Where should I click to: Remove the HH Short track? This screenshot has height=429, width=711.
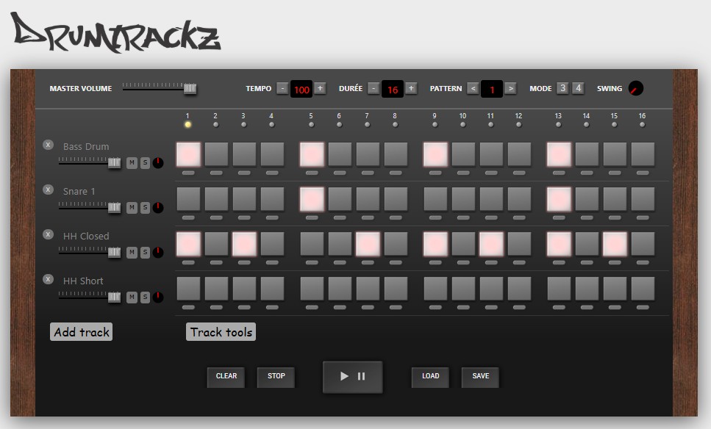click(48, 279)
